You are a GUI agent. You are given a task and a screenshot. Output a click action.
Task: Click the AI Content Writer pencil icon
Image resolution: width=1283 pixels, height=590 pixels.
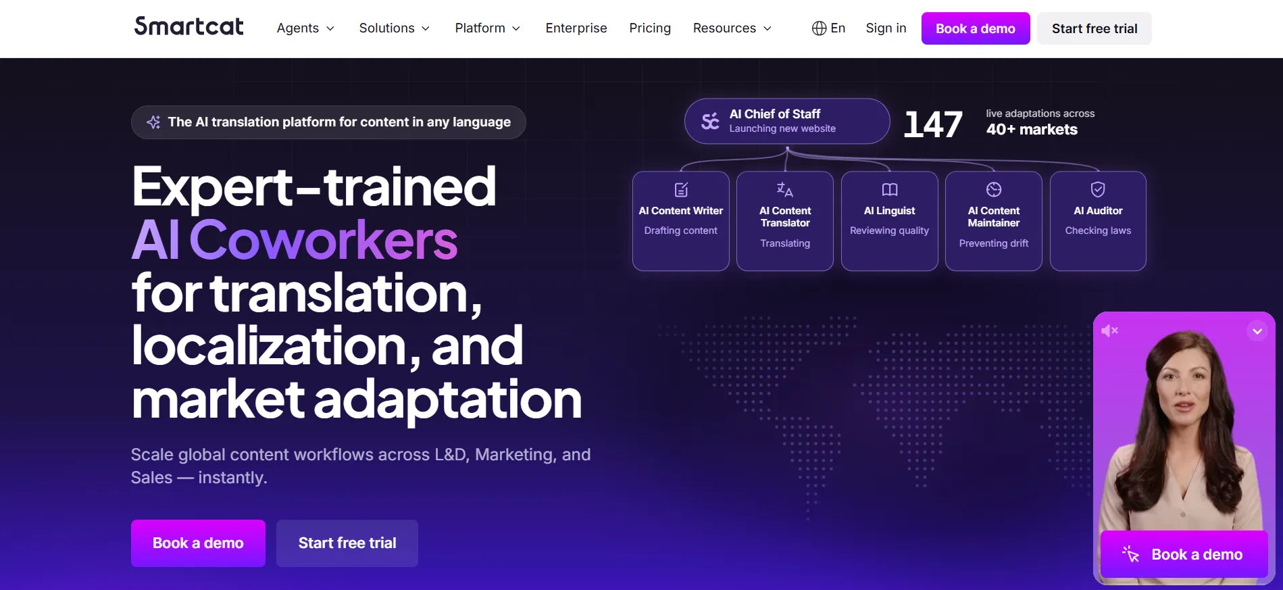[x=681, y=190]
